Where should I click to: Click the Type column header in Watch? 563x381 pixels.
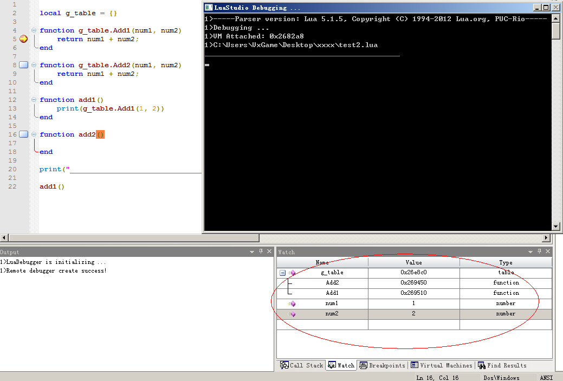(x=506, y=262)
